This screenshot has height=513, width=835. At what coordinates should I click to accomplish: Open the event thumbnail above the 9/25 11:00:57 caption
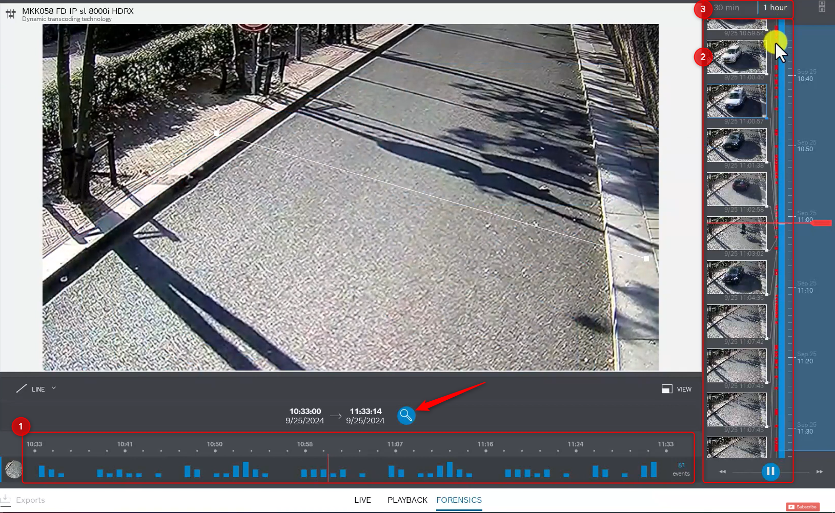[x=737, y=101]
